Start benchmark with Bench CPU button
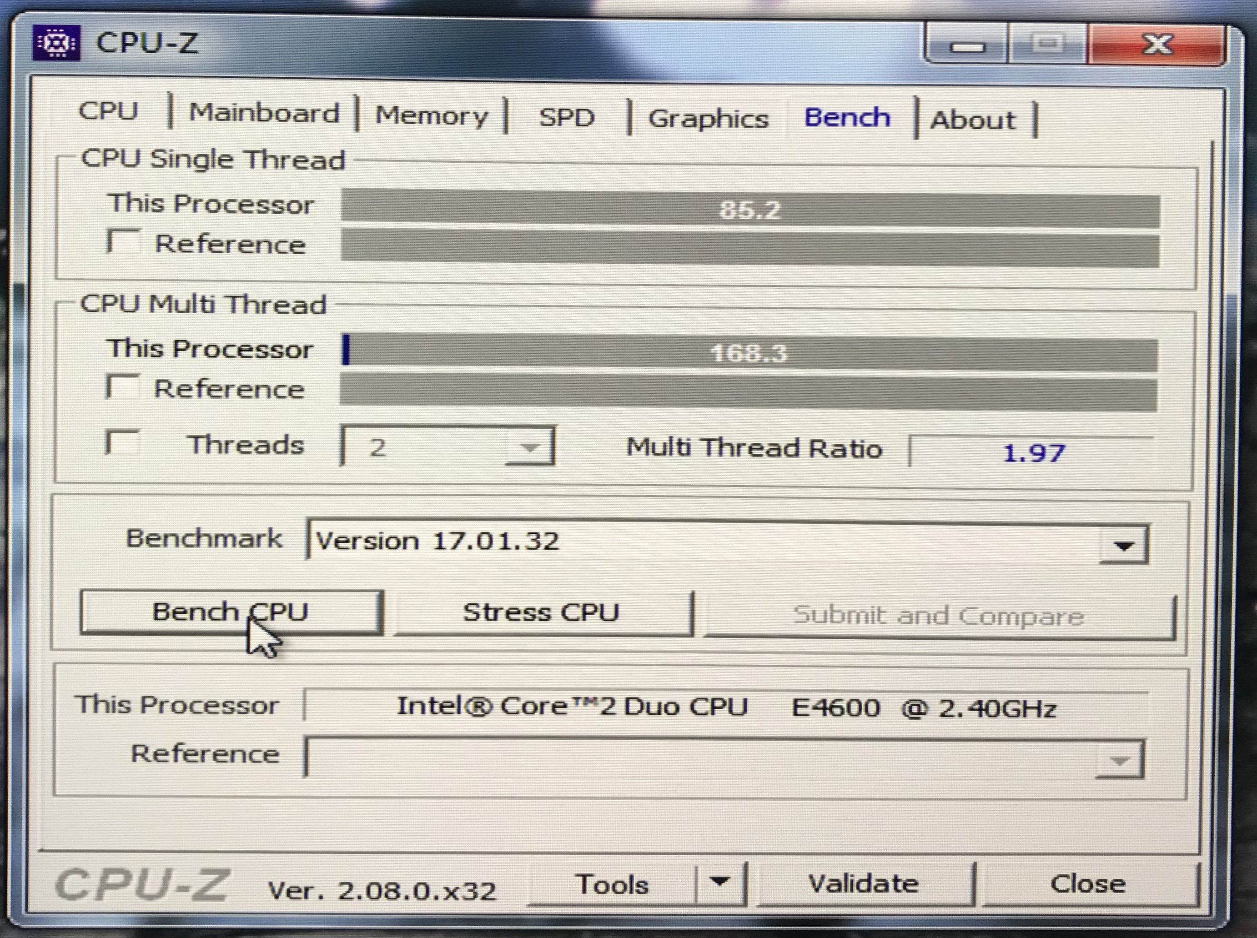Viewport: 1257px width, 938px height. pos(231,612)
